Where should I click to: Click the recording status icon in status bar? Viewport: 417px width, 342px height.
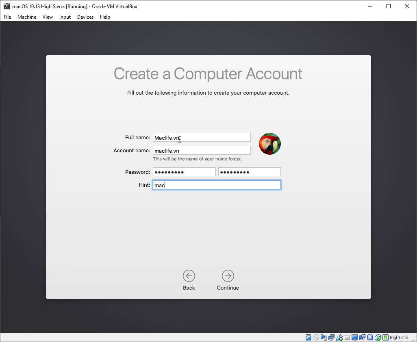(362, 337)
